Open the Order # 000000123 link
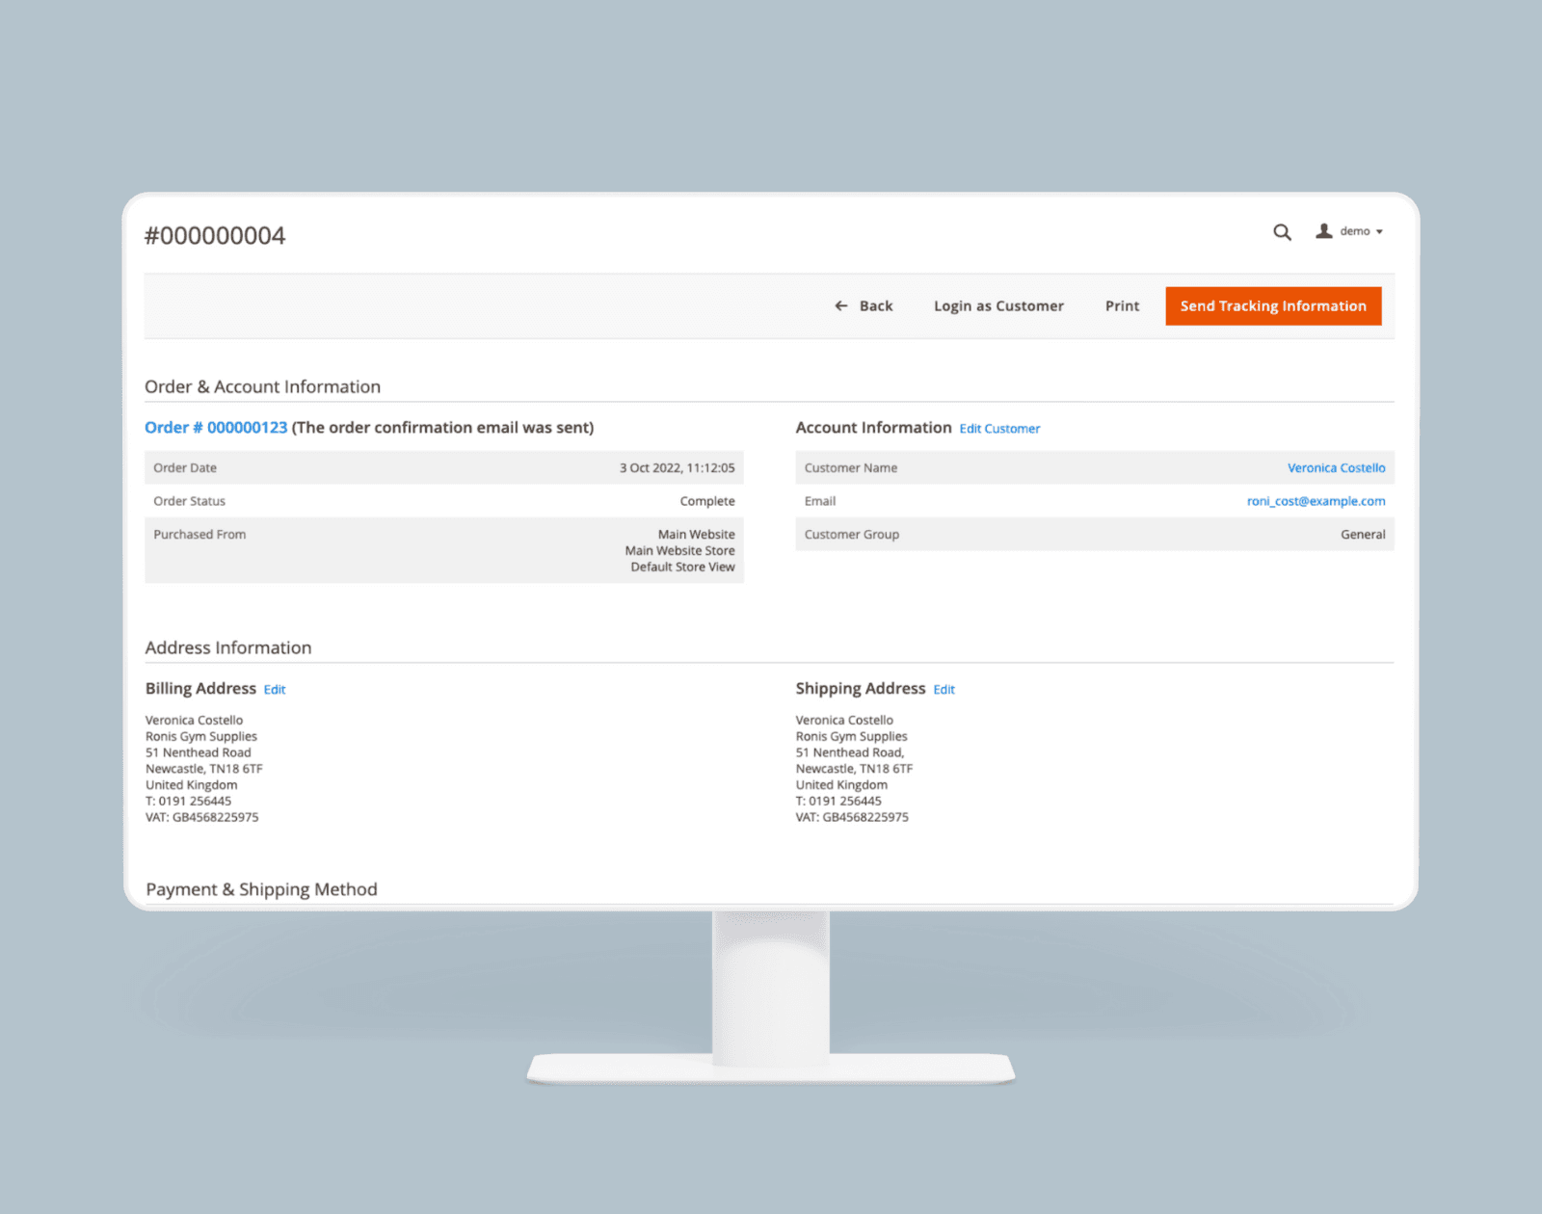This screenshot has height=1214, width=1542. click(216, 427)
